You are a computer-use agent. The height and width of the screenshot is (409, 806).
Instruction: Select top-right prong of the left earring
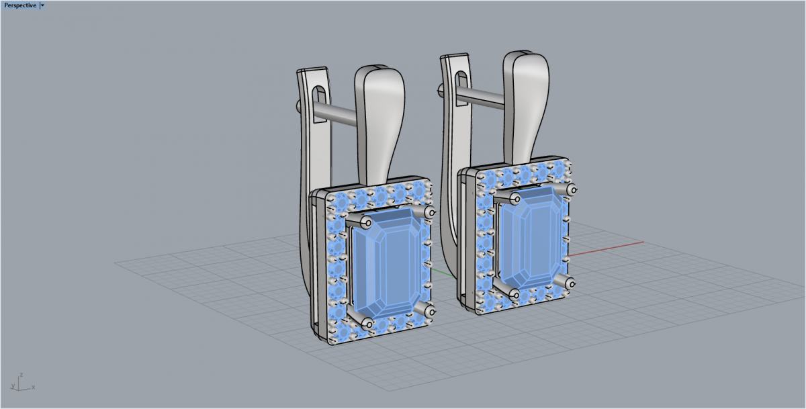[429, 212]
